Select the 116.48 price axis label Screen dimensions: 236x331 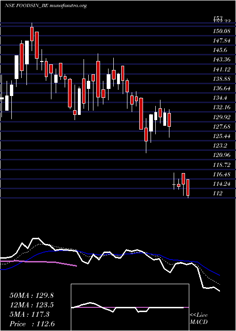(x=221, y=174)
